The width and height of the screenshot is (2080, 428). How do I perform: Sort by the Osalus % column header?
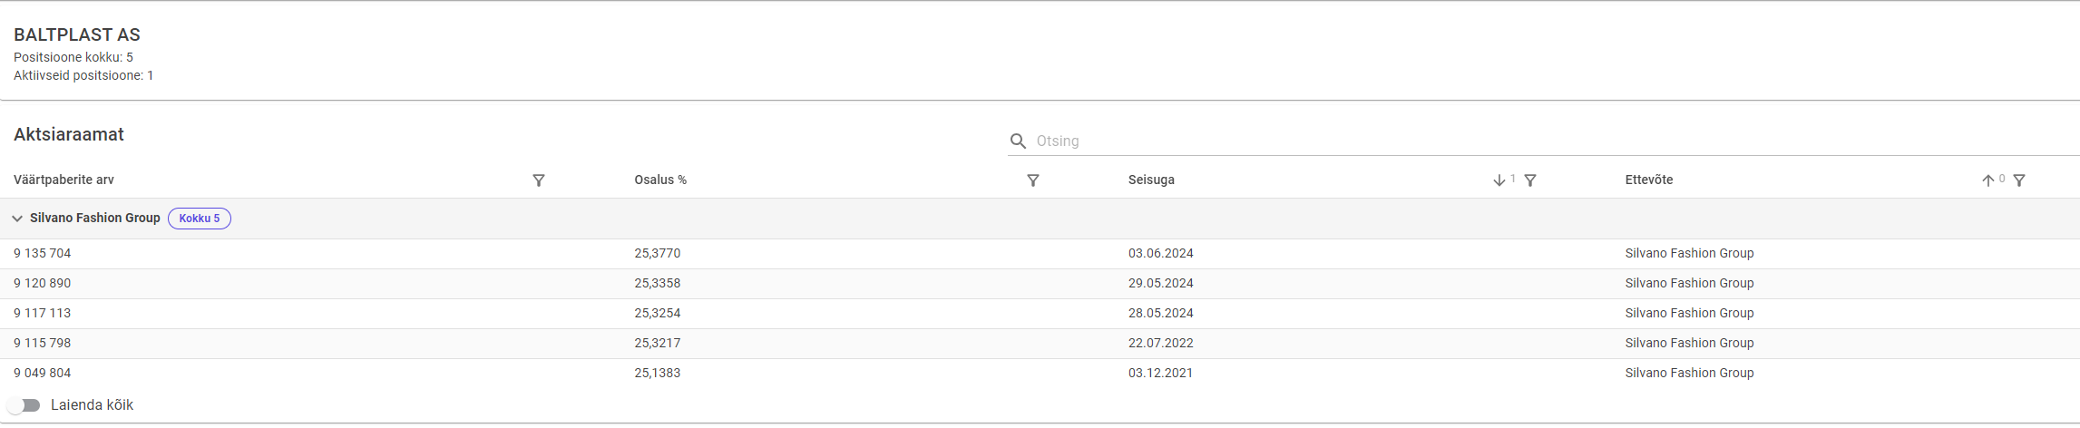[660, 180]
